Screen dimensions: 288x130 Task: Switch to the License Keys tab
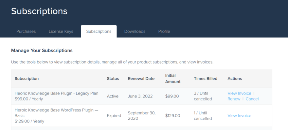click(61, 32)
